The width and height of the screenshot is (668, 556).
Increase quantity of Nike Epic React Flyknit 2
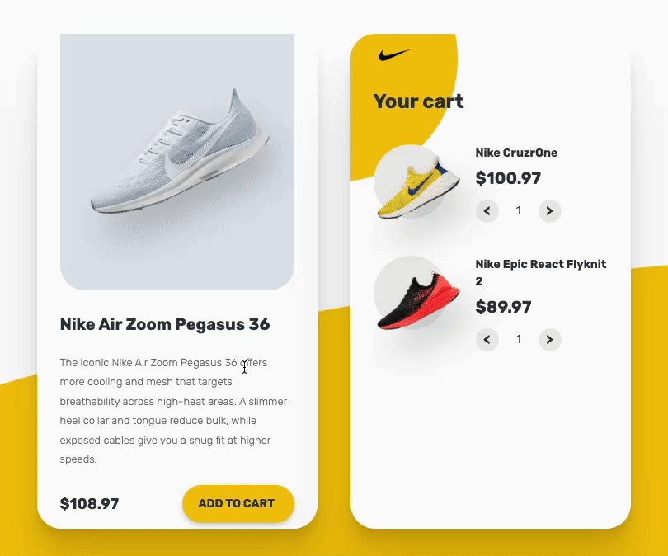pos(549,340)
